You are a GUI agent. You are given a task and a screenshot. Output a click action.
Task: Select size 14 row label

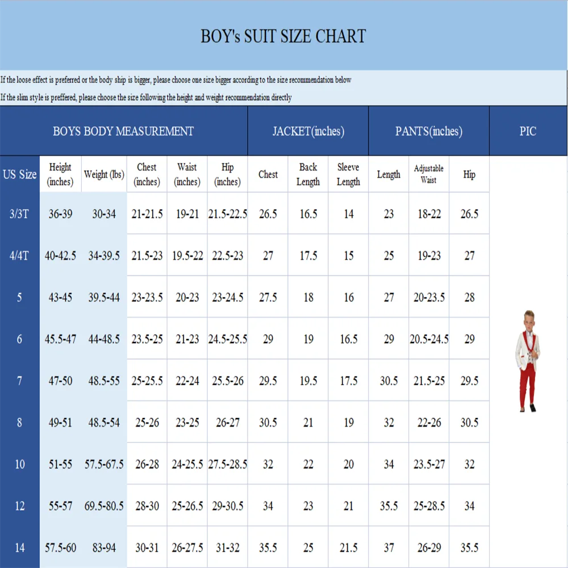19,548
